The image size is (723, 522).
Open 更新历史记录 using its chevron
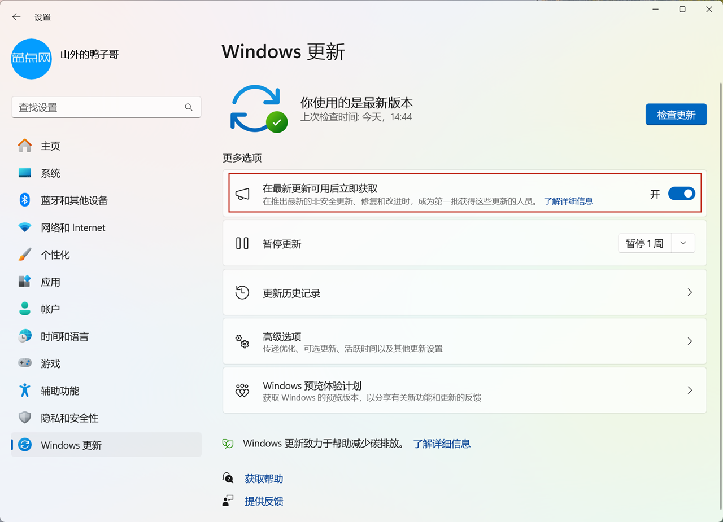pos(690,292)
